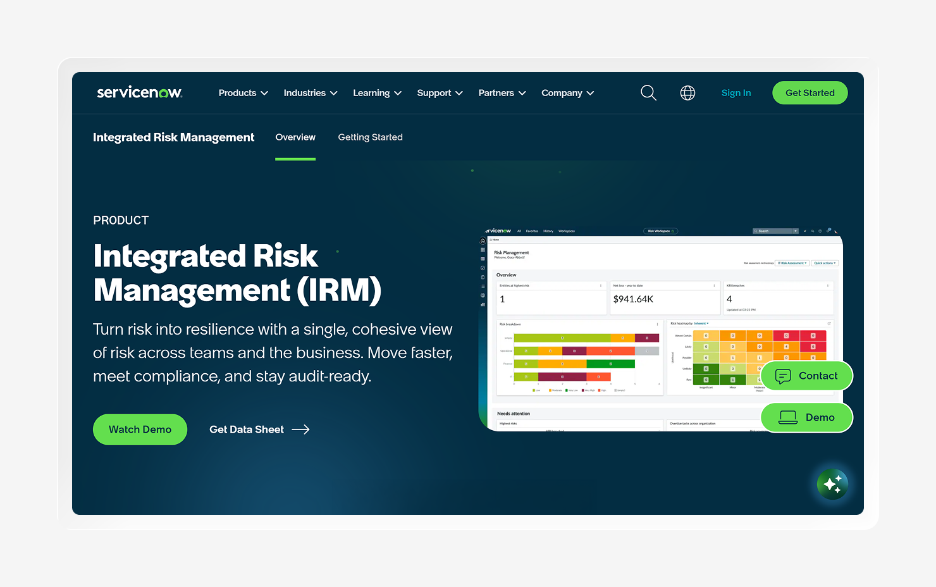Click the bar chart icon in dashboard sidebar

483,304
